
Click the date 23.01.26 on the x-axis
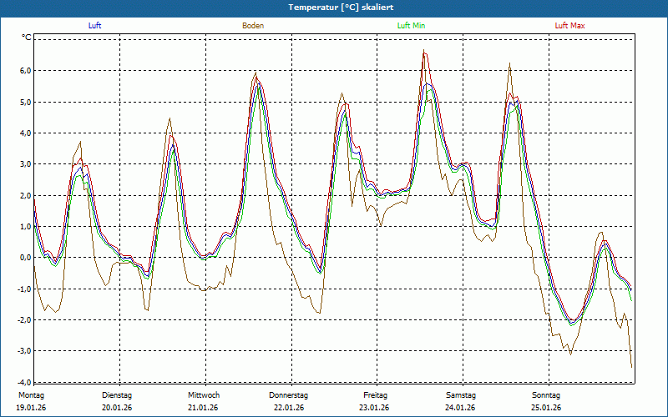pos(375,408)
